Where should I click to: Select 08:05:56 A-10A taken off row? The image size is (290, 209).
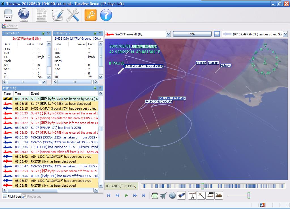coord(51,176)
